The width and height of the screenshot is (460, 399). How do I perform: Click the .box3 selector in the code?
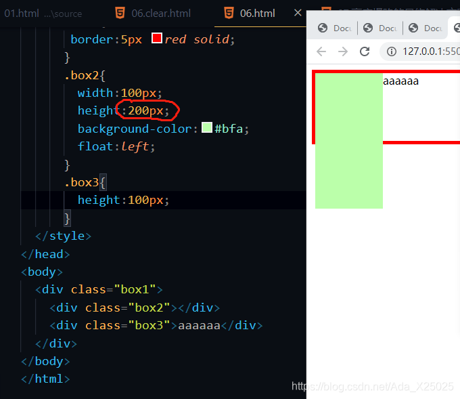[x=82, y=182]
